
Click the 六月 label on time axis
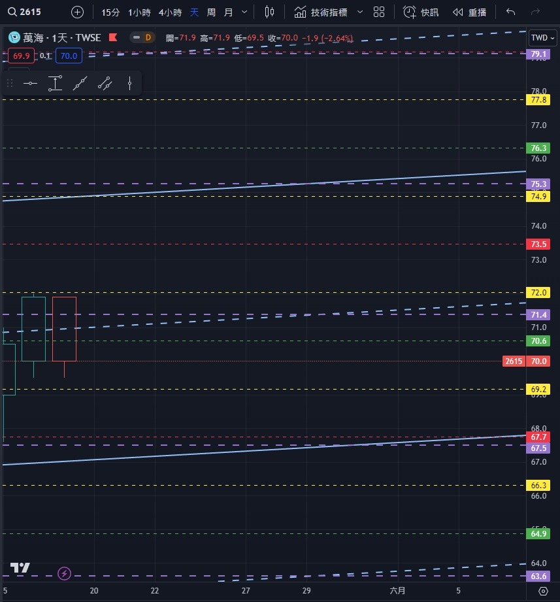pos(397,590)
